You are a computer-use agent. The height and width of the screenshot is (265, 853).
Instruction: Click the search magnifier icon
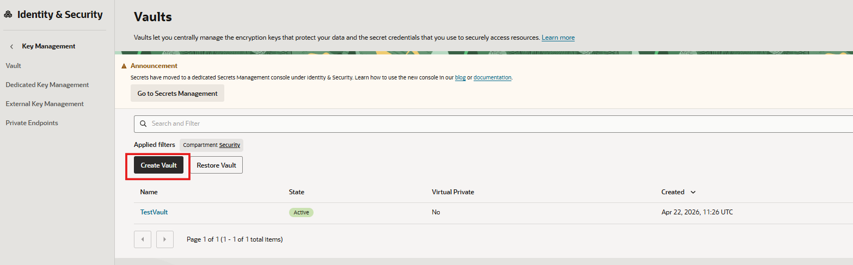(x=143, y=124)
